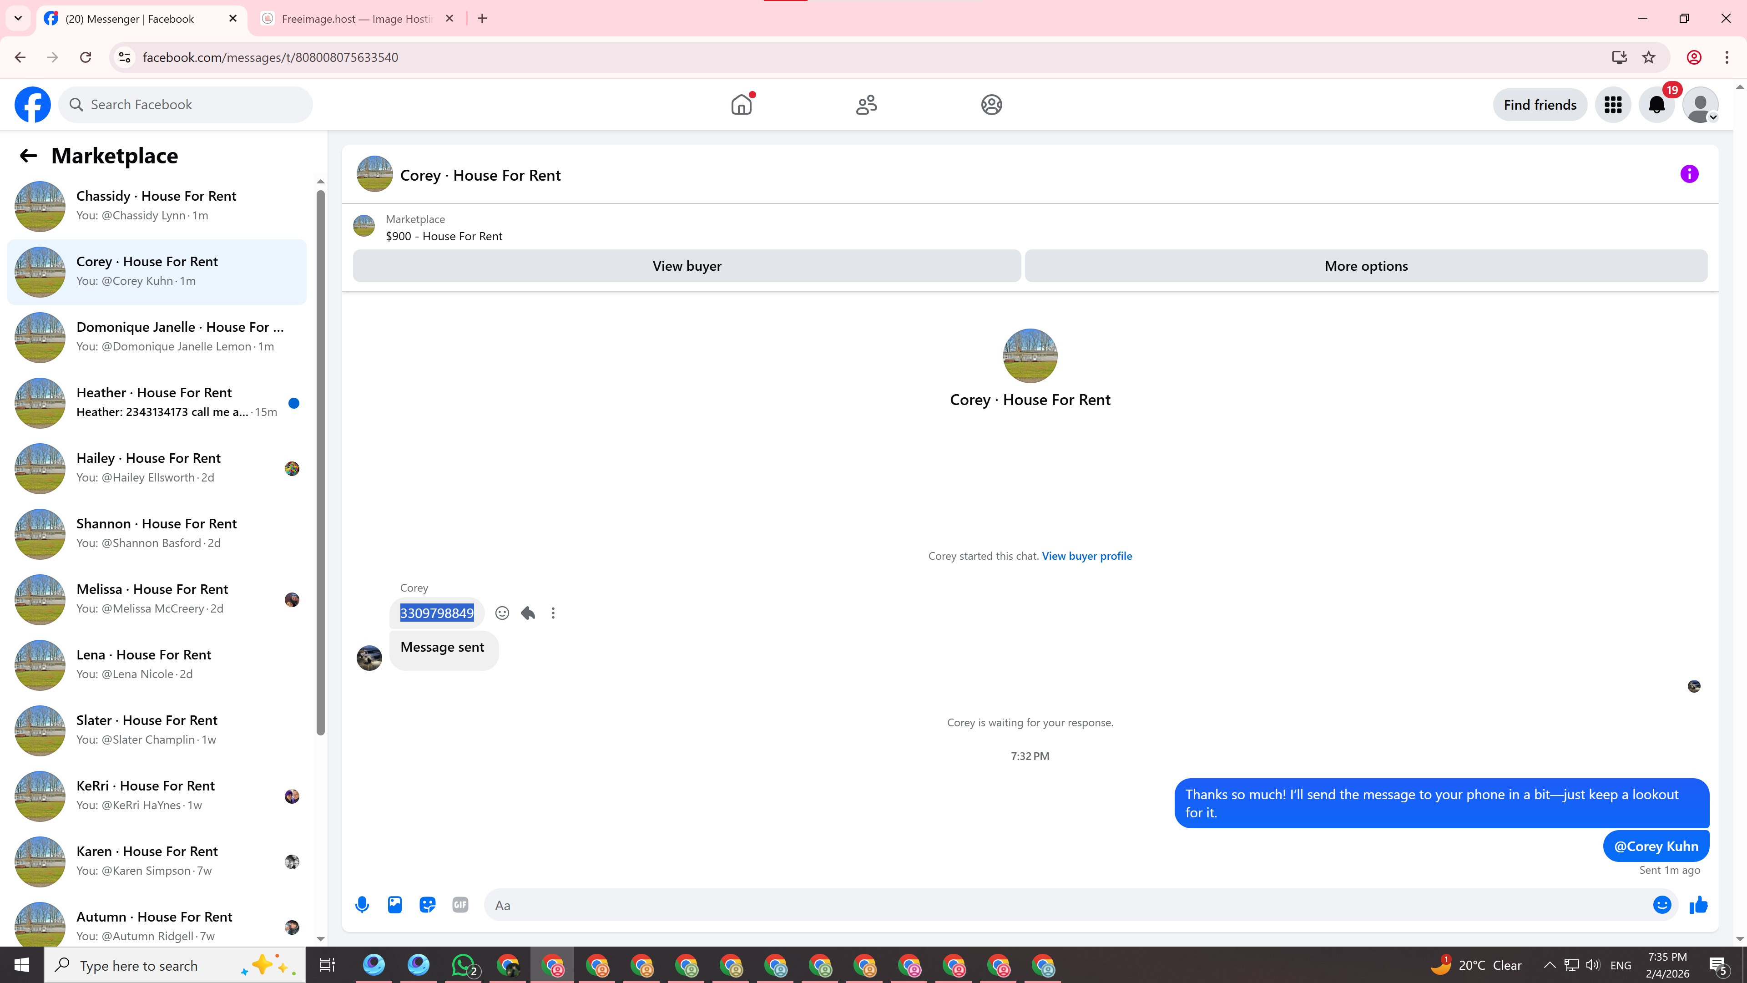1747x983 pixels.
Task: Open the emoji picker in the message box
Action: coord(1661,904)
